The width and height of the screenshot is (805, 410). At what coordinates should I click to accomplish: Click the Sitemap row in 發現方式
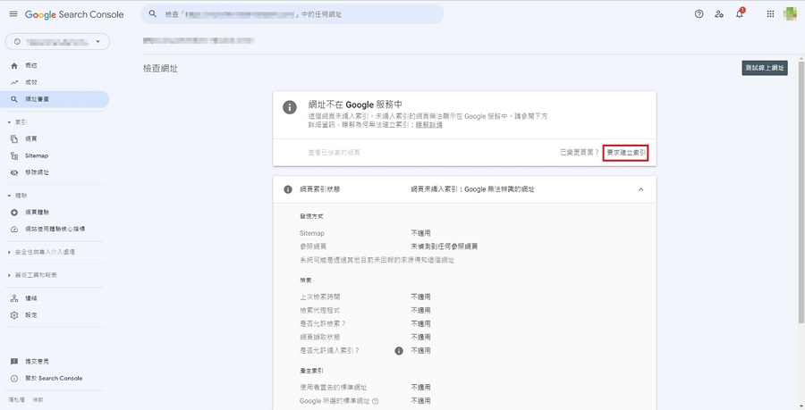464,233
